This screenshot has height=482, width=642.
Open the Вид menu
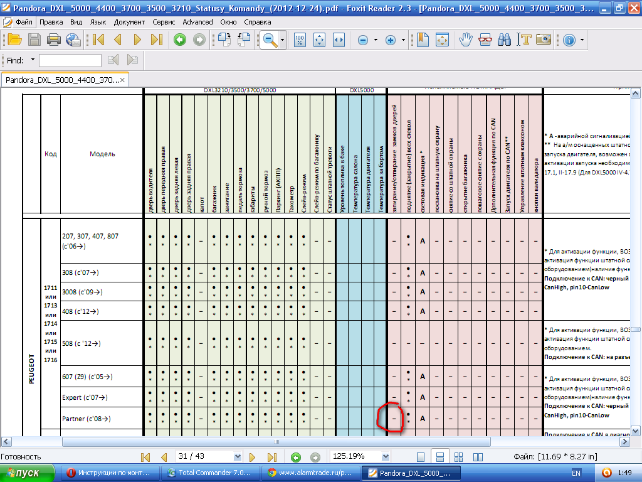pyautogui.click(x=76, y=22)
